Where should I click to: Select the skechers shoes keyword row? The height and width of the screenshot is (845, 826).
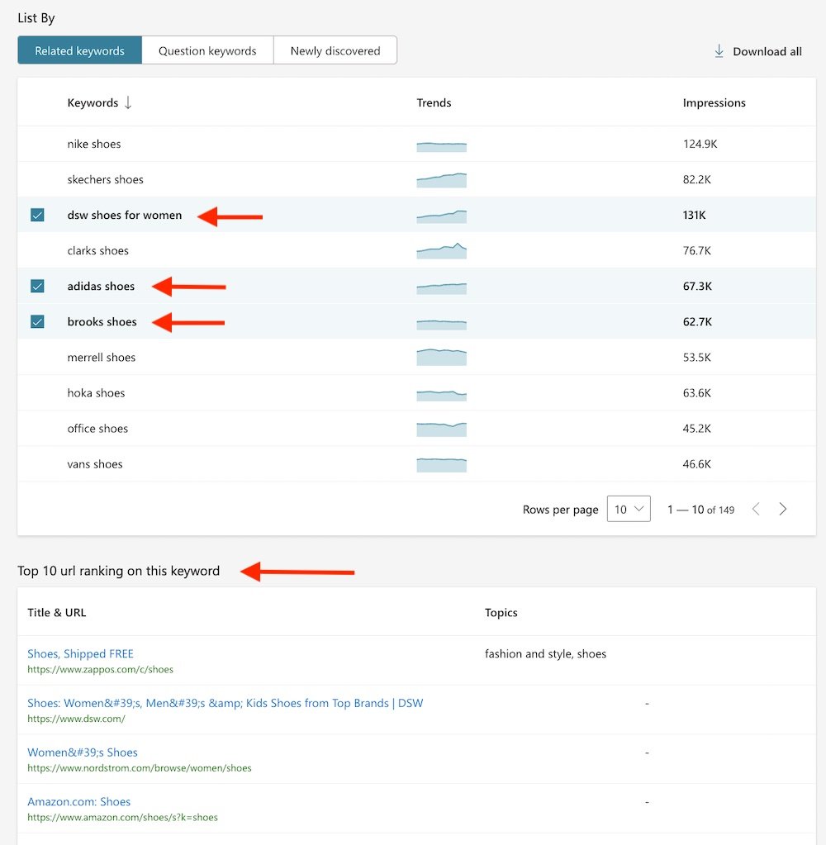tap(105, 179)
